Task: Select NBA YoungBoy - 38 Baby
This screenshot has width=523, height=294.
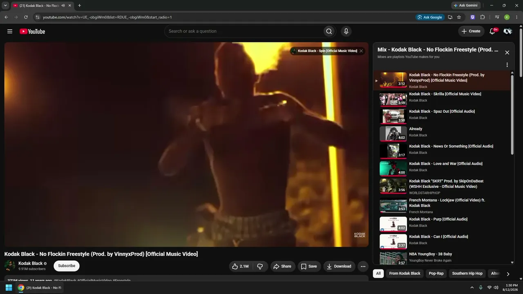Action: pos(442,258)
